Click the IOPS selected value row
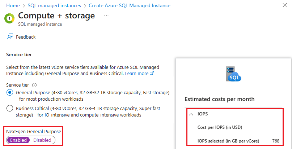Viewport: 292px width, 149px height. coord(233,141)
